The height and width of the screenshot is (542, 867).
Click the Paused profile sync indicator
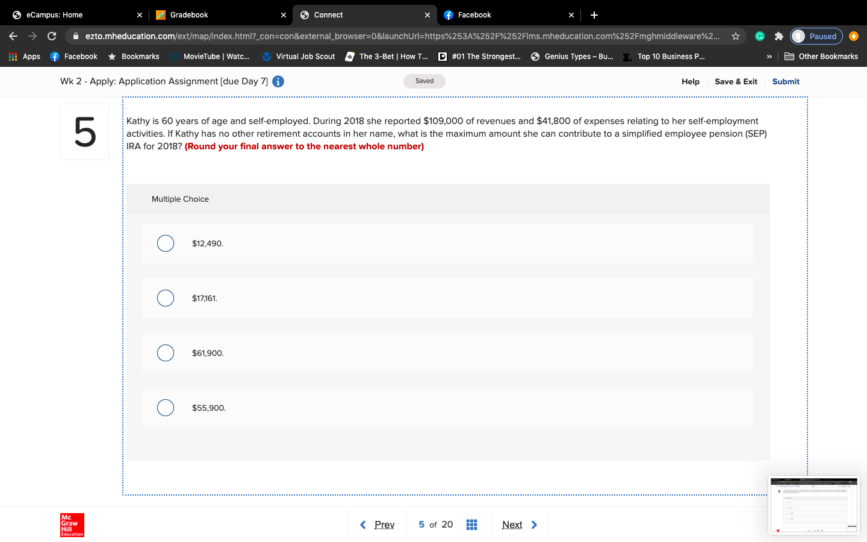(x=816, y=36)
